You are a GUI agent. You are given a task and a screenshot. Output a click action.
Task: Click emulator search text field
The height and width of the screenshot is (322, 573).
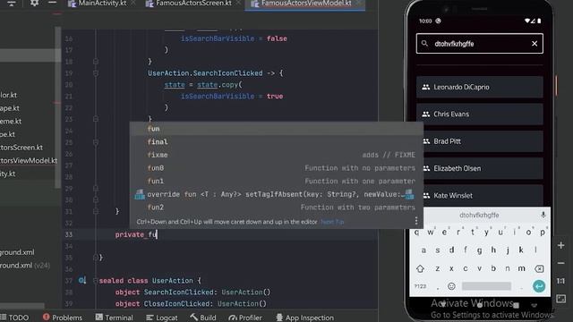(x=480, y=44)
